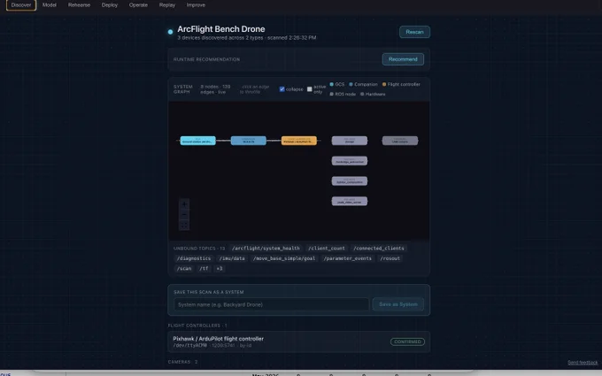Select the third gray ROS node in graph
Viewport: 602px width, 376px height.
coord(350,180)
